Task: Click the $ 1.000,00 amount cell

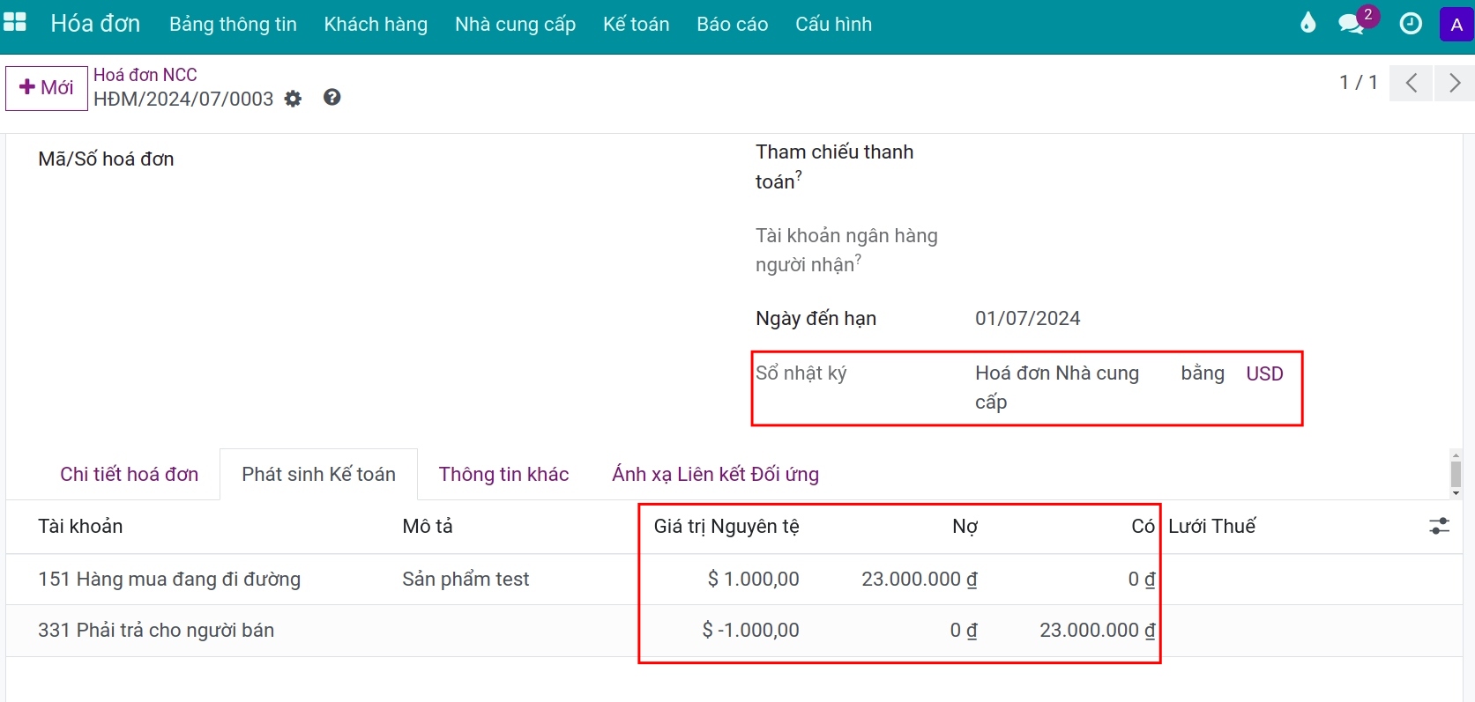Action: (753, 579)
